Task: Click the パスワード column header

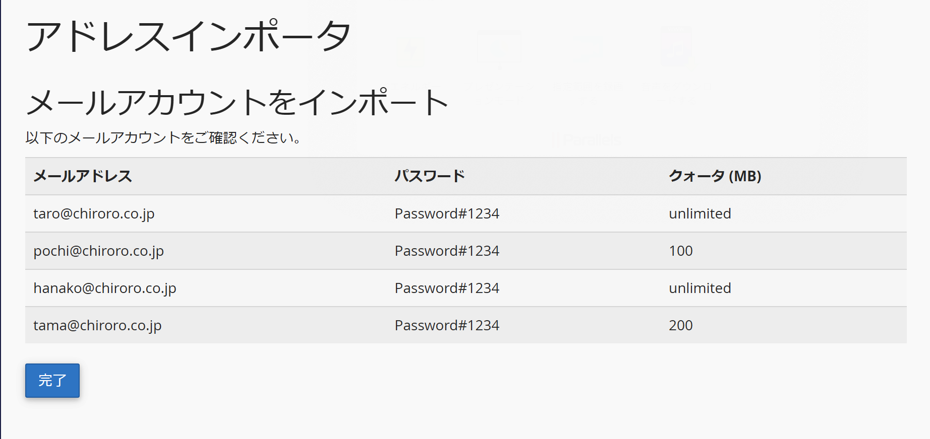Action: point(430,176)
